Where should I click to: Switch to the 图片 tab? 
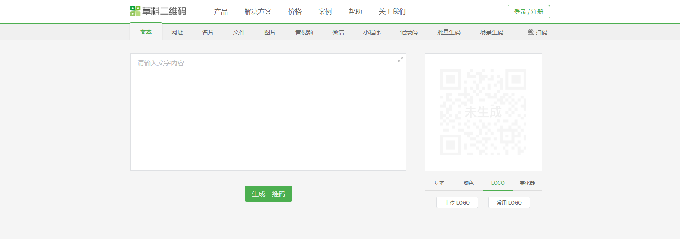pyautogui.click(x=270, y=32)
